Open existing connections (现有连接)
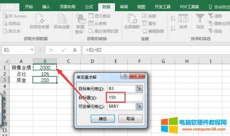The width and height of the screenshot is (230, 136). pos(62,22)
